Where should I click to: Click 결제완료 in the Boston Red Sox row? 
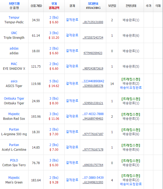click(x=72, y=116)
